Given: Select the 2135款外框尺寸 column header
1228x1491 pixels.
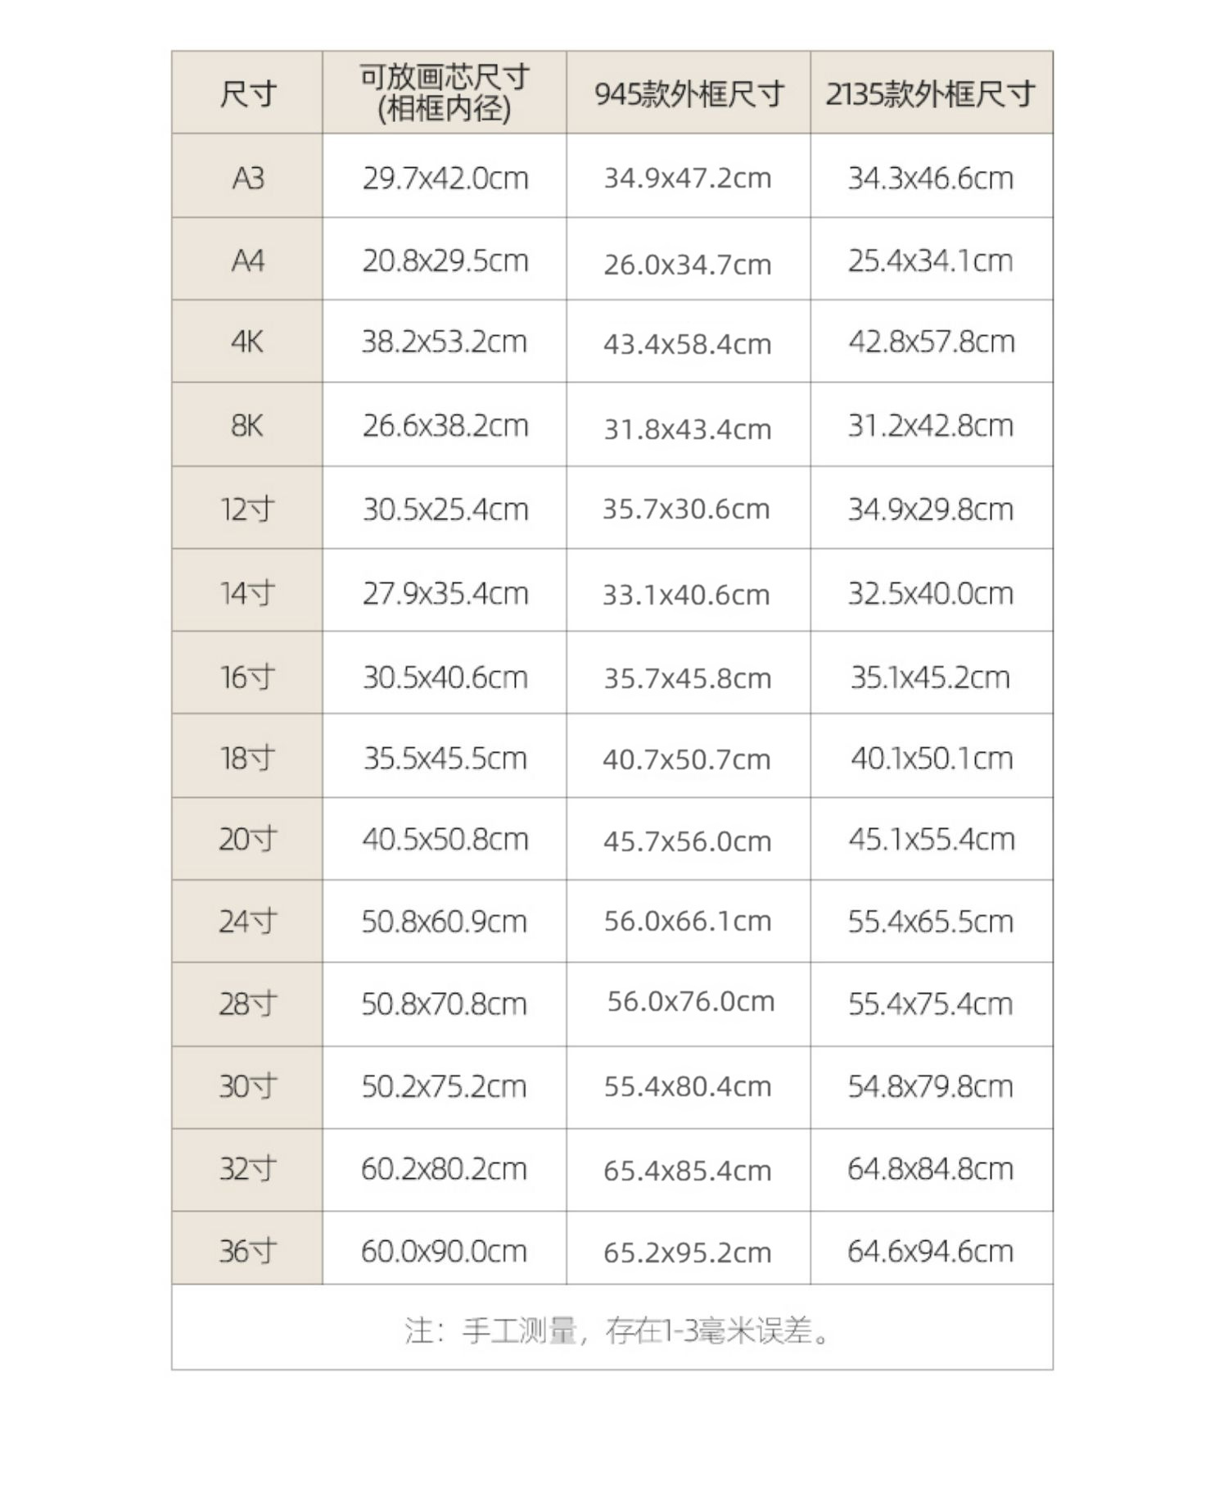Looking at the screenshot, I should [931, 94].
